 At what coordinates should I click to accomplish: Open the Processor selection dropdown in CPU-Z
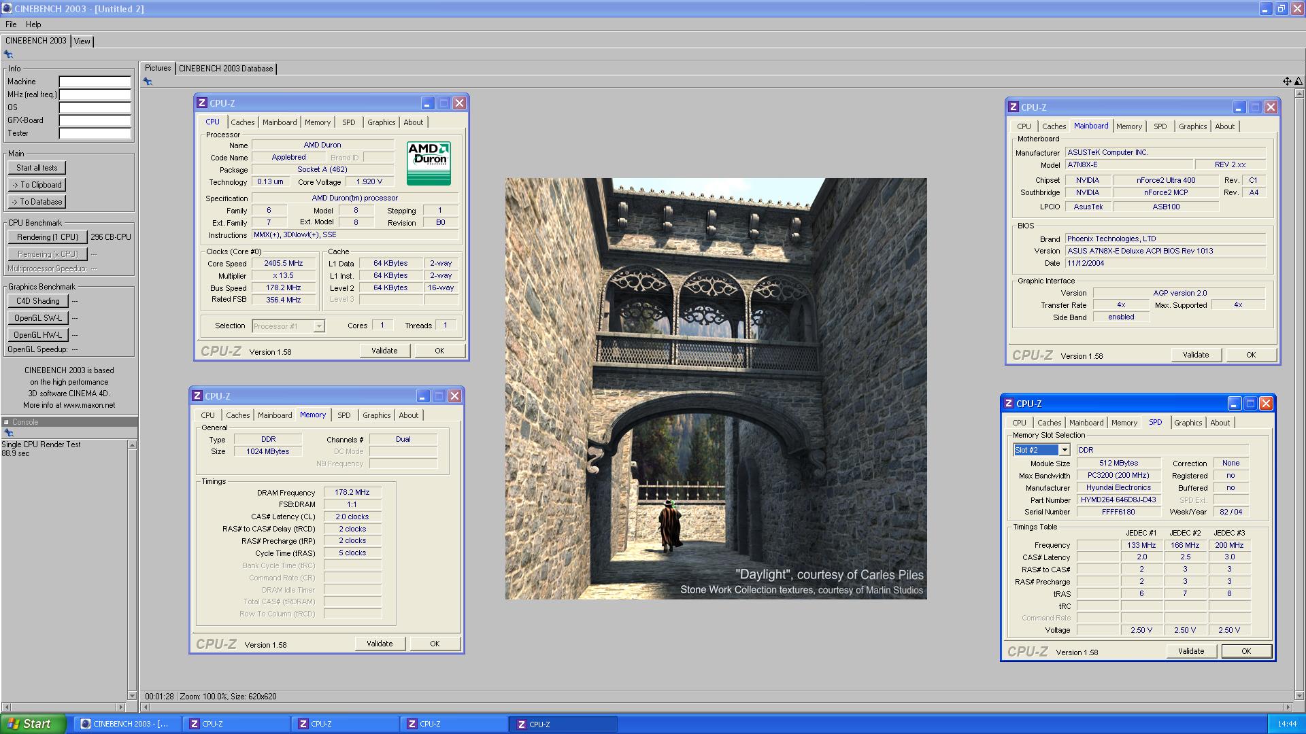coord(318,326)
